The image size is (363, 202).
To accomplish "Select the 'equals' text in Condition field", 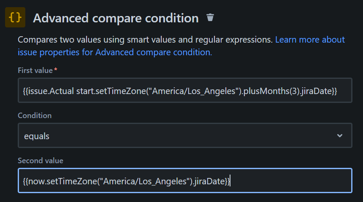I will tap(36, 136).
